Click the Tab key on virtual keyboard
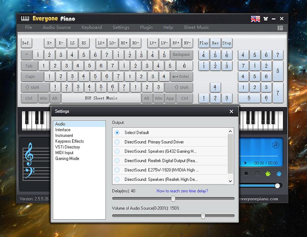This screenshot has height=237, width=307. 29,66
